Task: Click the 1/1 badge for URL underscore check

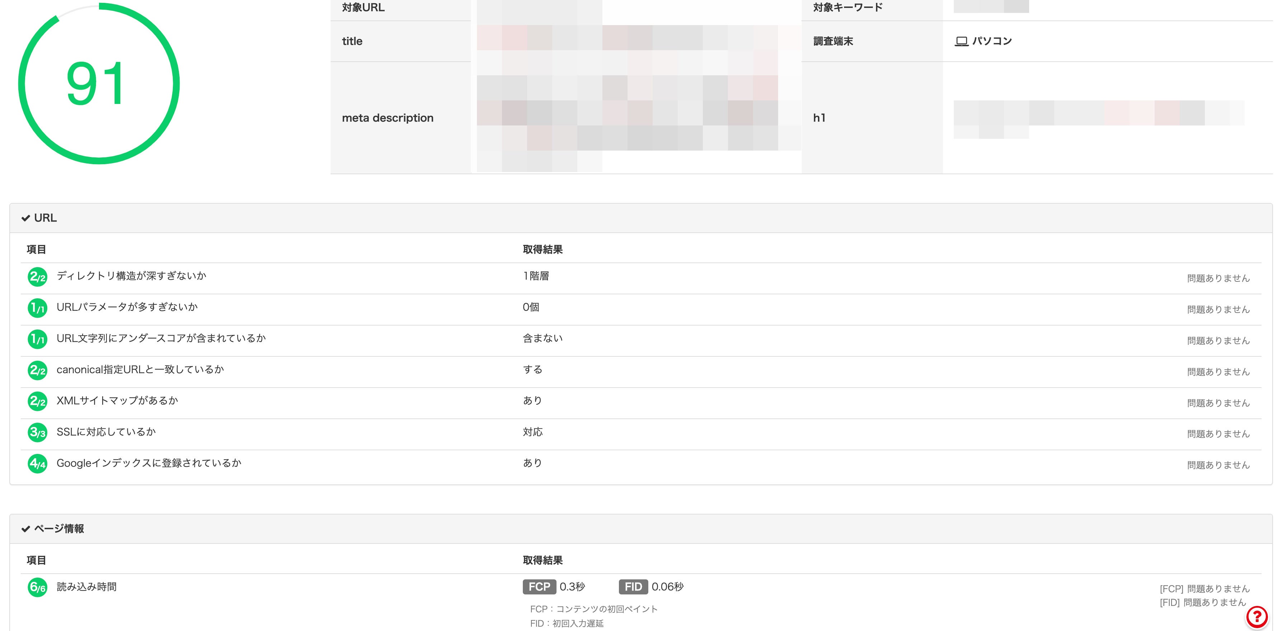Action: (x=37, y=339)
